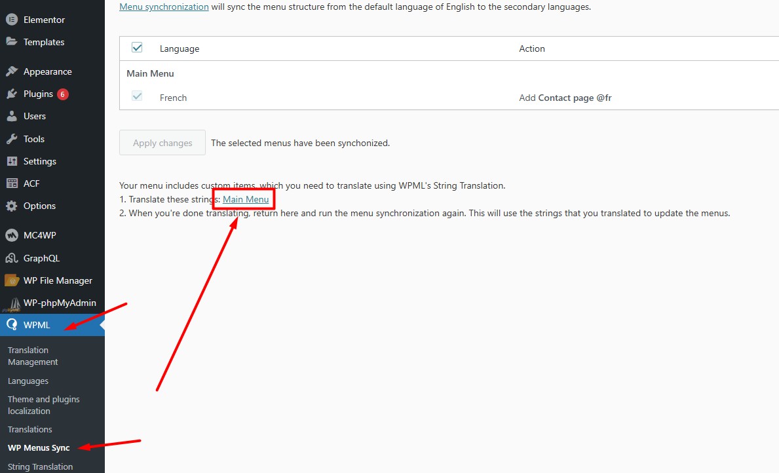Click the Appearance paintbrush icon
The height and width of the screenshot is (473, 779).
coord(12,71)
